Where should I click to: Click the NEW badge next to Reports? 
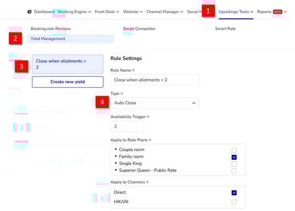click(x=277, y=12)
